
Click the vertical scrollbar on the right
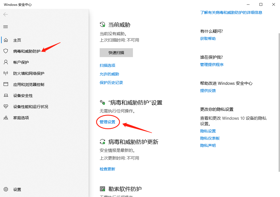[x=278, y=103]
